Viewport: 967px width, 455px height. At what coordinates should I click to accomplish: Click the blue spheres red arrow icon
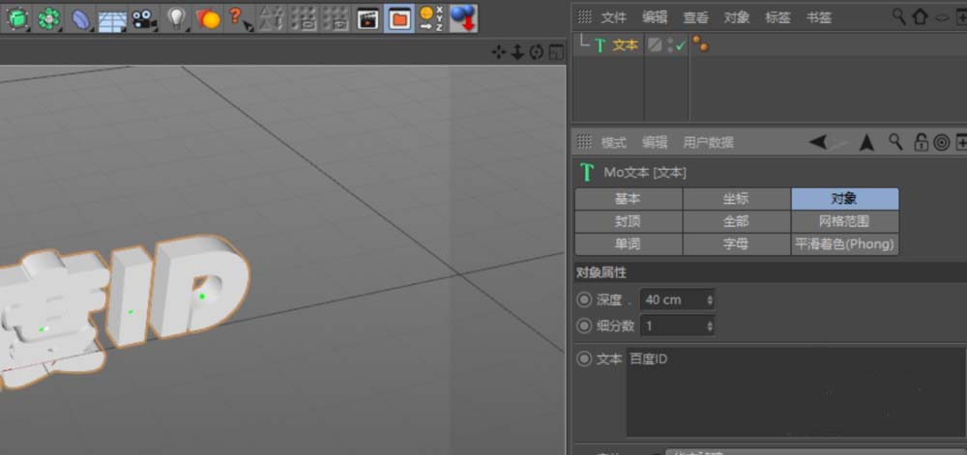tap(462, 18)
